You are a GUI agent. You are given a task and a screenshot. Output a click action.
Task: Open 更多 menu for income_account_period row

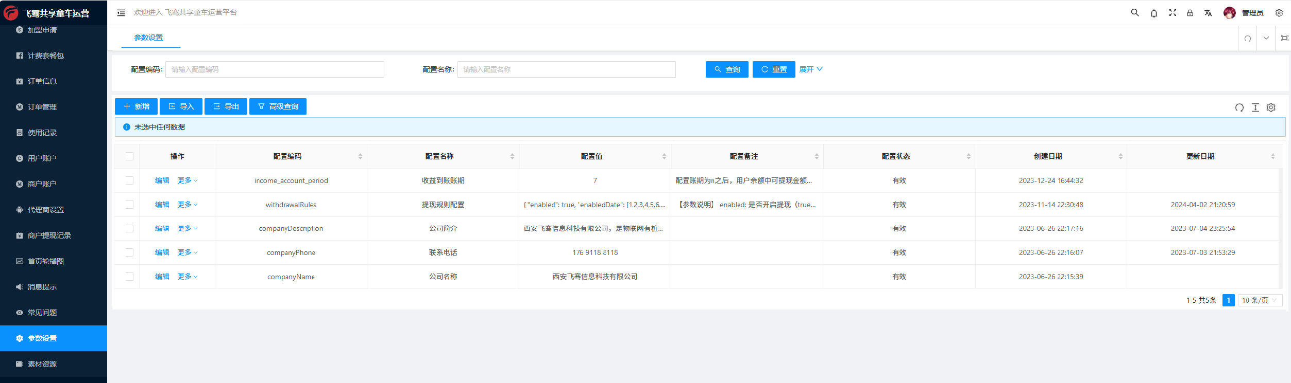[x=188, y=180]
